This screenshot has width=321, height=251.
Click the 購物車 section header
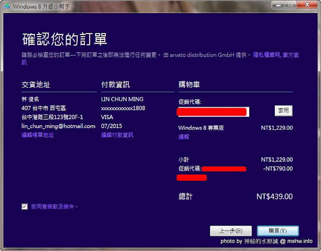[189, 85]
